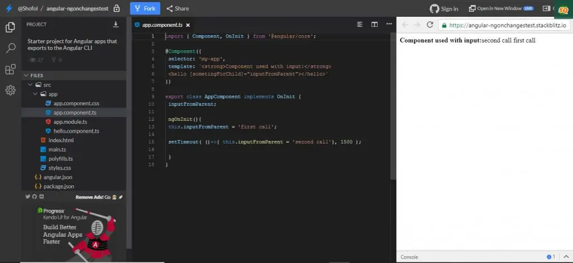Split the editor with the split-pane icon

coord(374,25)
